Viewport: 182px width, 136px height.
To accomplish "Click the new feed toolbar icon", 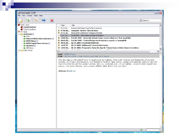I will coord(21,20).
